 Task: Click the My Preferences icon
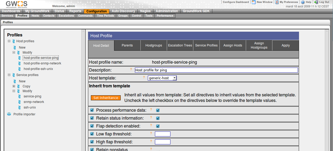[277, 2]
